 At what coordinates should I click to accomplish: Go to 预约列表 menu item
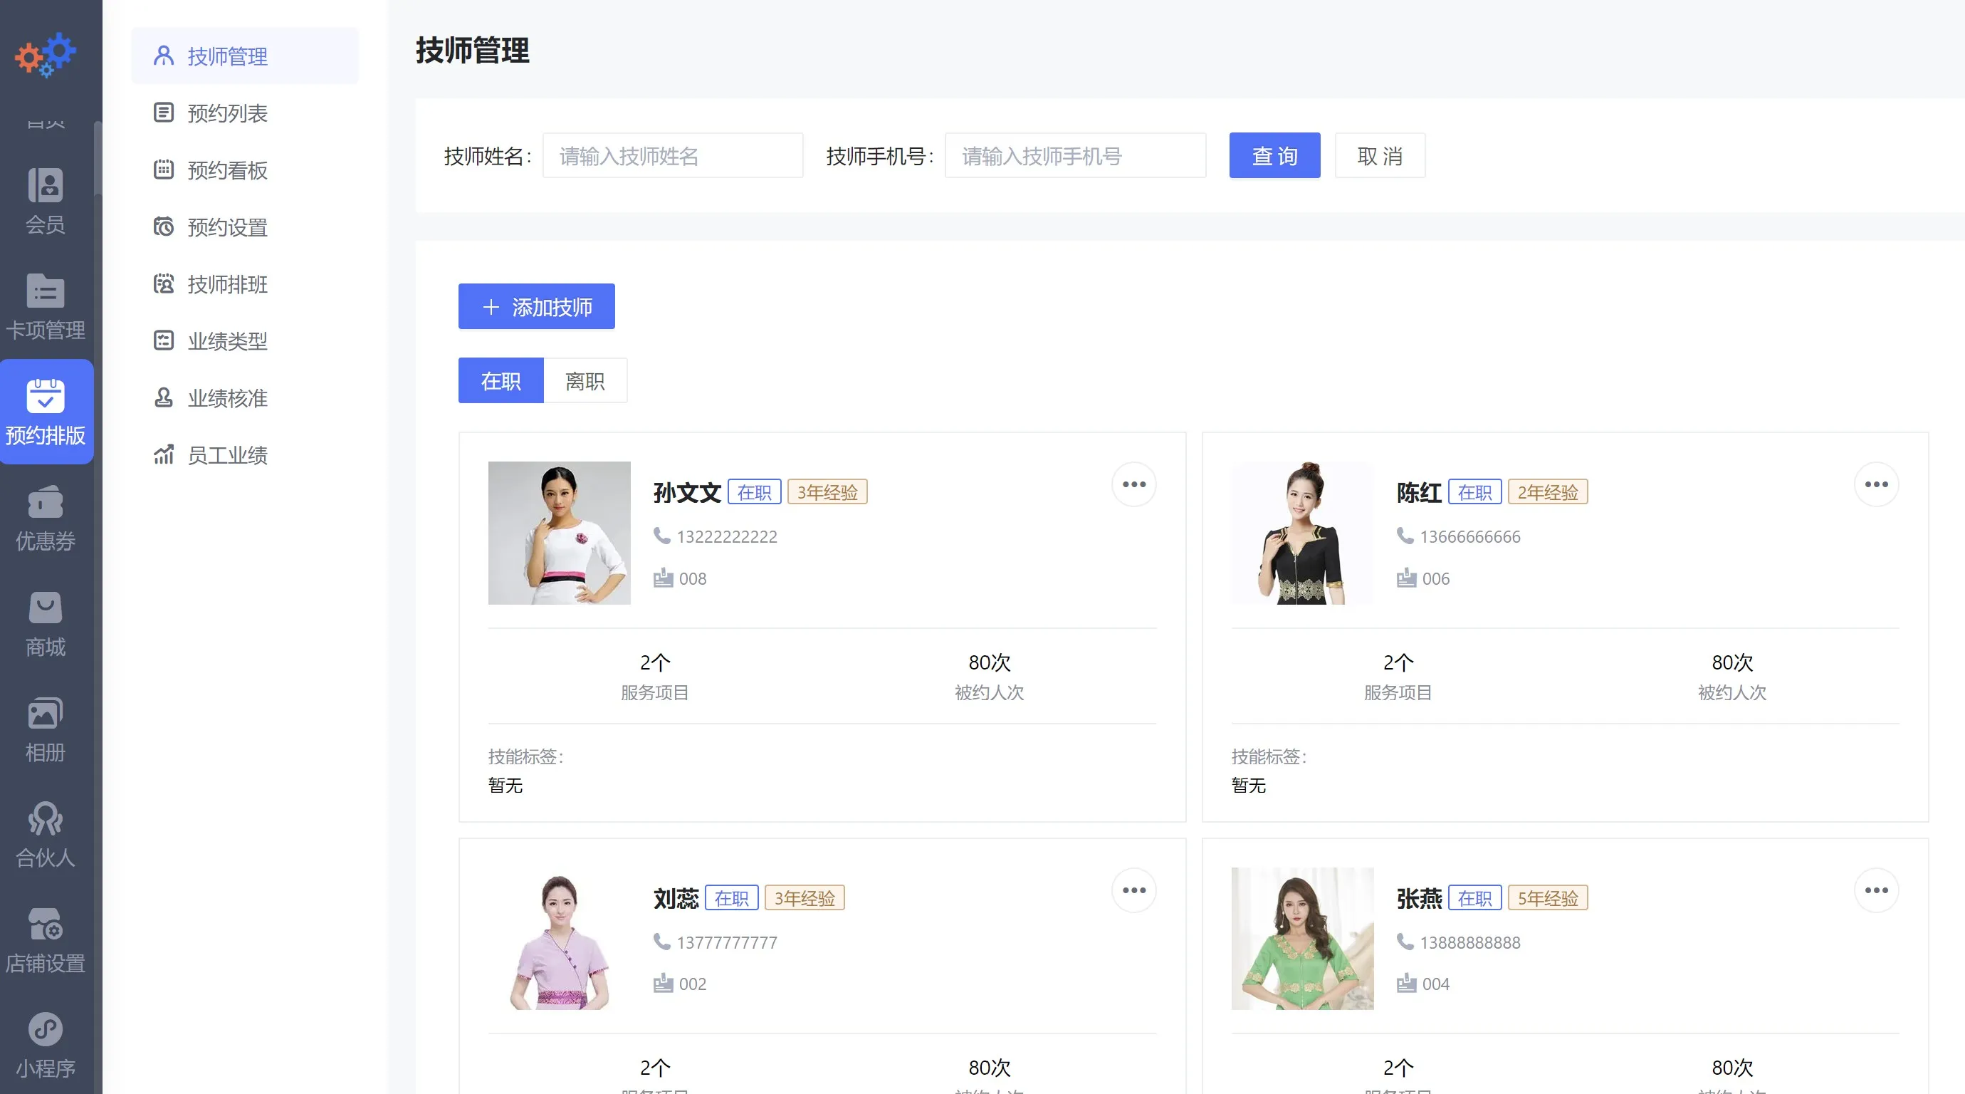click(x=245, y=113)
